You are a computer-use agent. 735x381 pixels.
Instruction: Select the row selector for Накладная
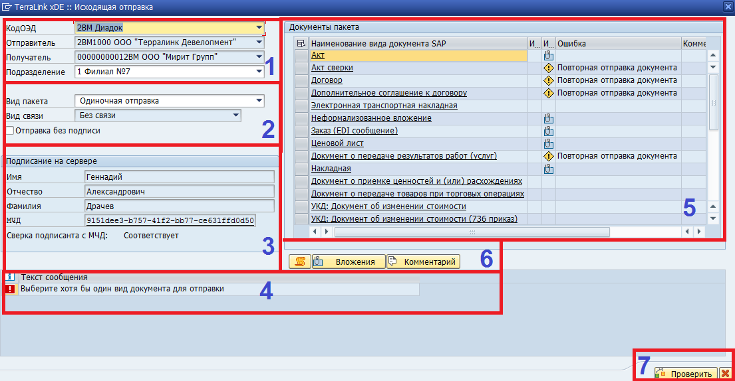click(x=302, y=169)
